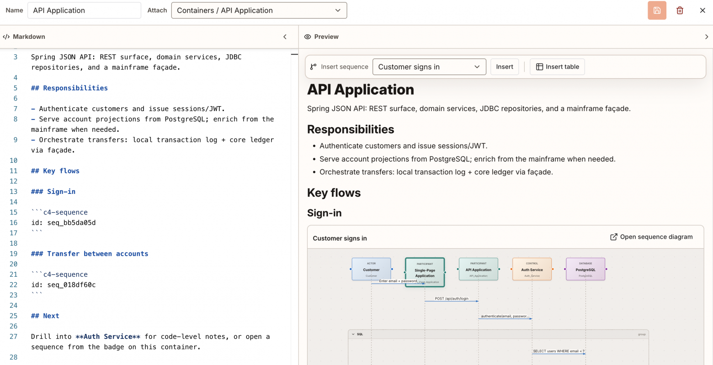
Task: Click the Enter email + password message label
Action: 398,281
